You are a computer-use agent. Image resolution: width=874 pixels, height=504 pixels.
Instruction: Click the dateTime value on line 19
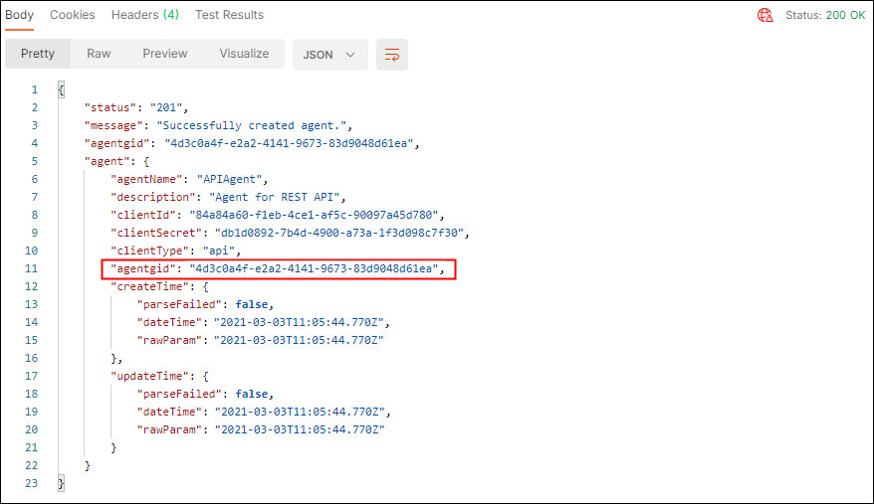[301, 412]
